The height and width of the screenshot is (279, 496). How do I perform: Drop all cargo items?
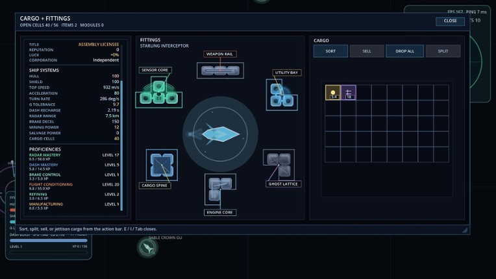point(405,51)
